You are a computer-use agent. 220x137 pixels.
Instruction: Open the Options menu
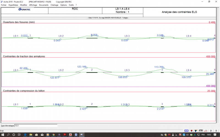point(64,5)
